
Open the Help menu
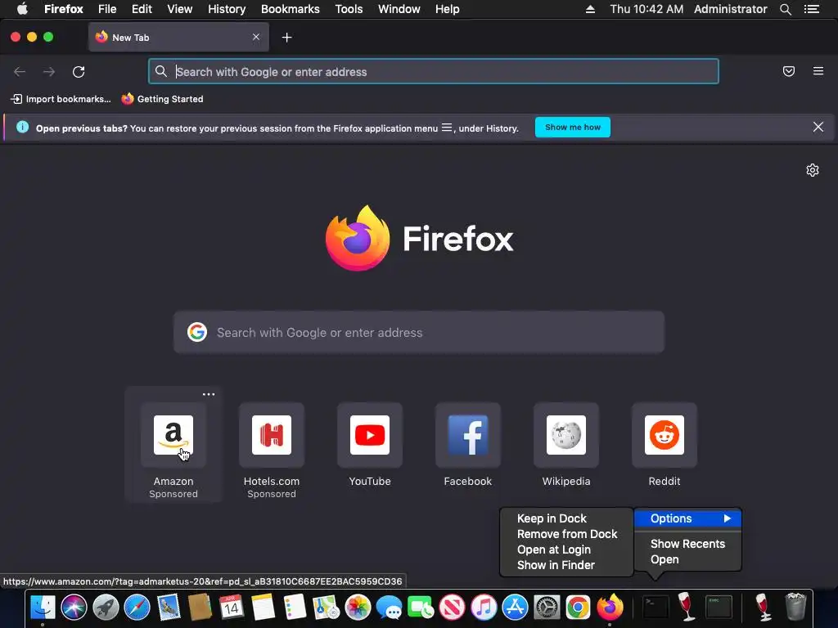[x=448, y=9]
